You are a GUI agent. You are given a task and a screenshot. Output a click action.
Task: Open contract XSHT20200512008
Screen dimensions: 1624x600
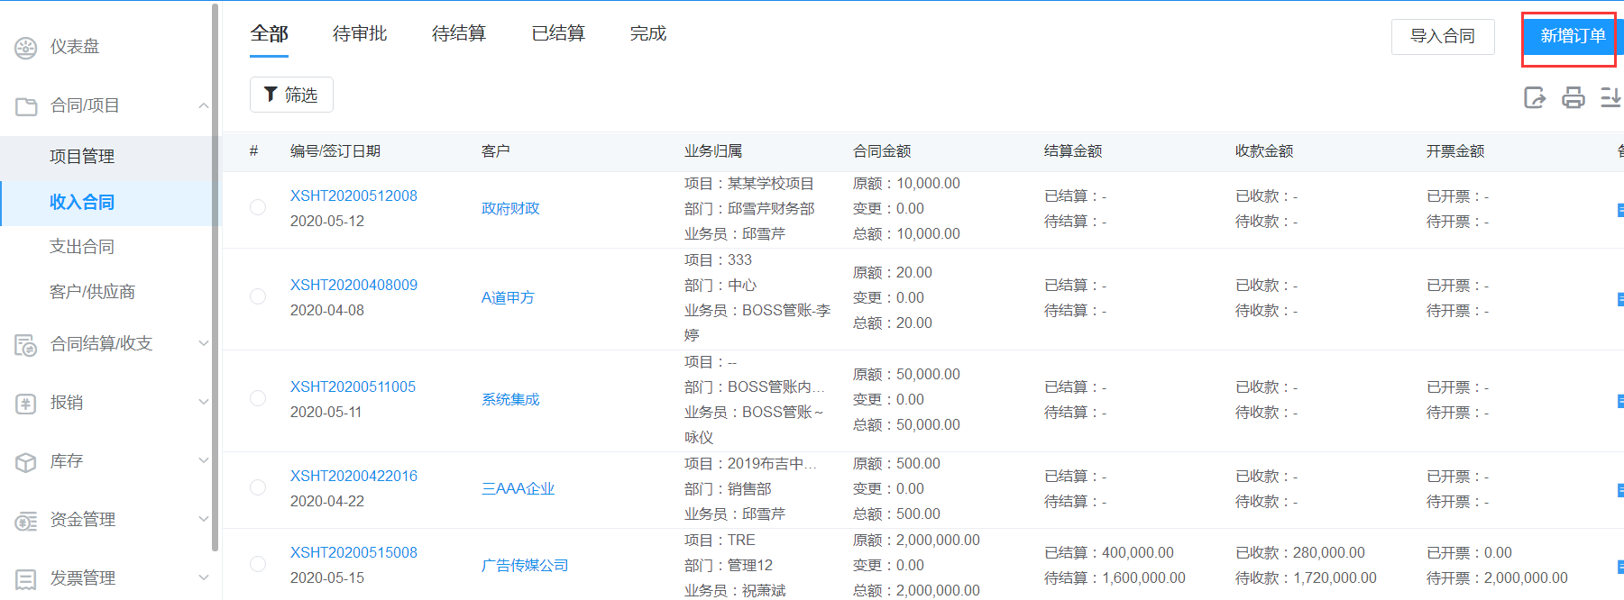[353, 195]
